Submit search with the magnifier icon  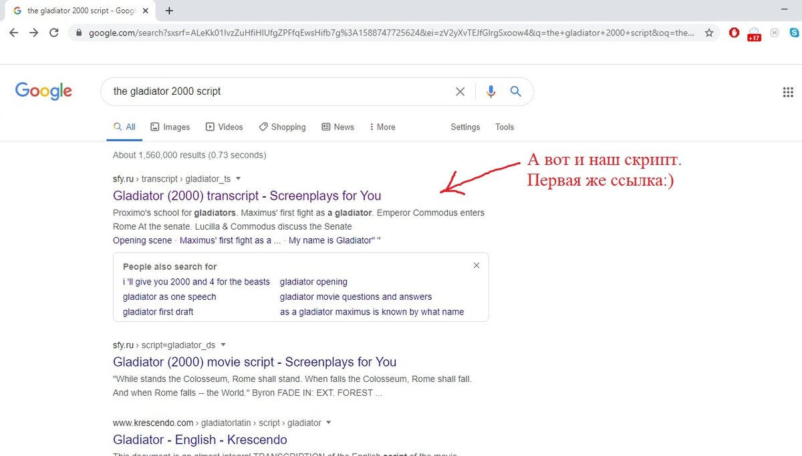click(515, 91)
